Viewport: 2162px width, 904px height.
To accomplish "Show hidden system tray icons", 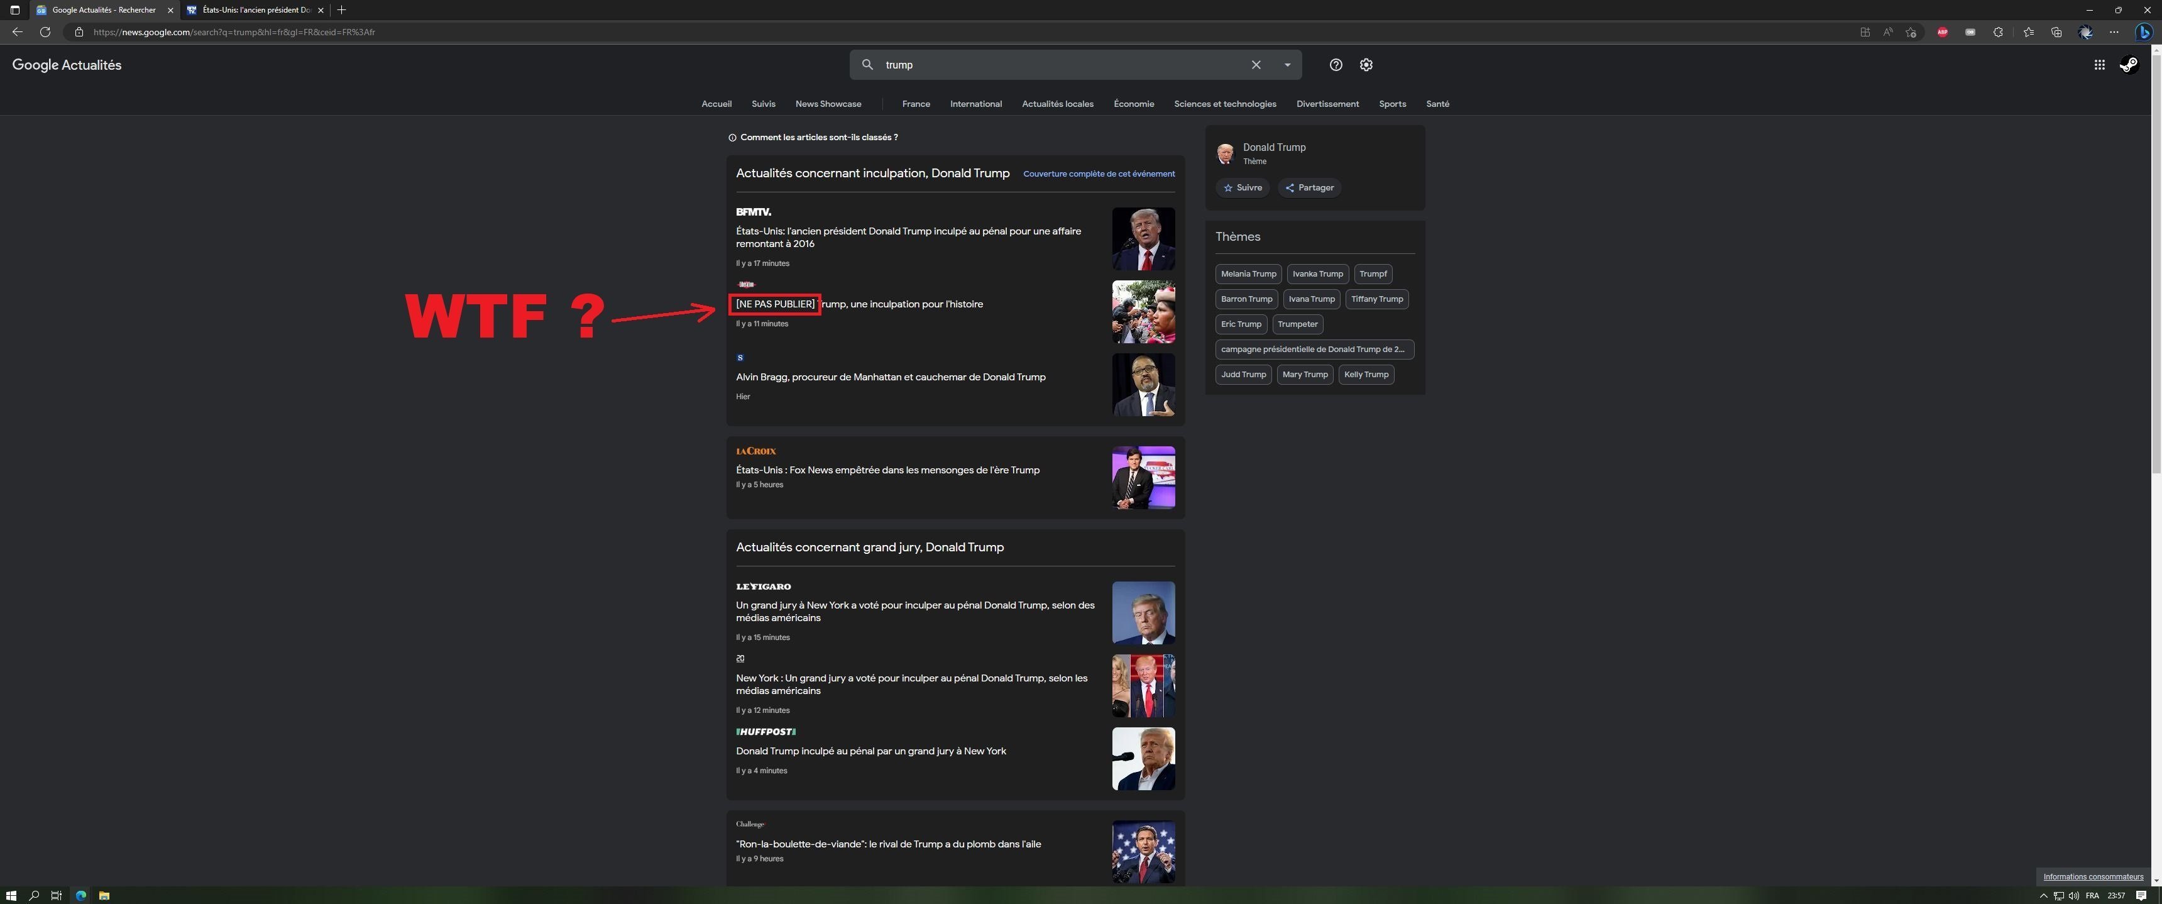I will point(2044,896).
